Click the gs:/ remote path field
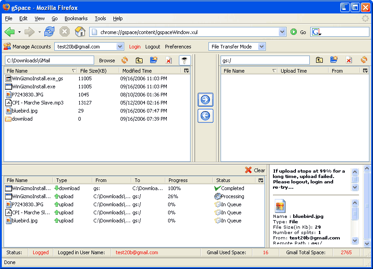The width and height of the screenshot is (373, 269). coord(265,61)
